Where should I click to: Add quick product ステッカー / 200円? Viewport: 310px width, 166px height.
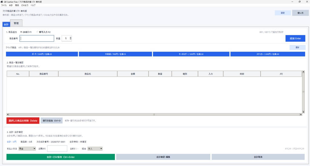pos(268,54)
